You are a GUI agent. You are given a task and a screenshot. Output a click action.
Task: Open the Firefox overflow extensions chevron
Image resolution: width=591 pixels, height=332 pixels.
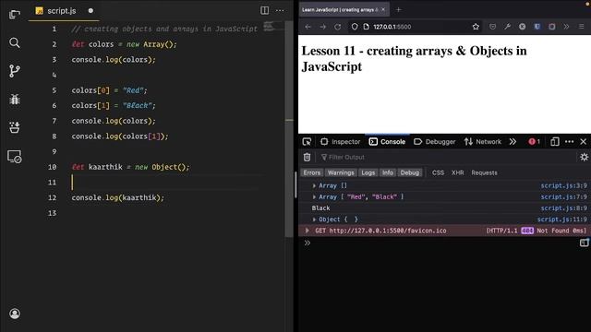coord(566,27)
